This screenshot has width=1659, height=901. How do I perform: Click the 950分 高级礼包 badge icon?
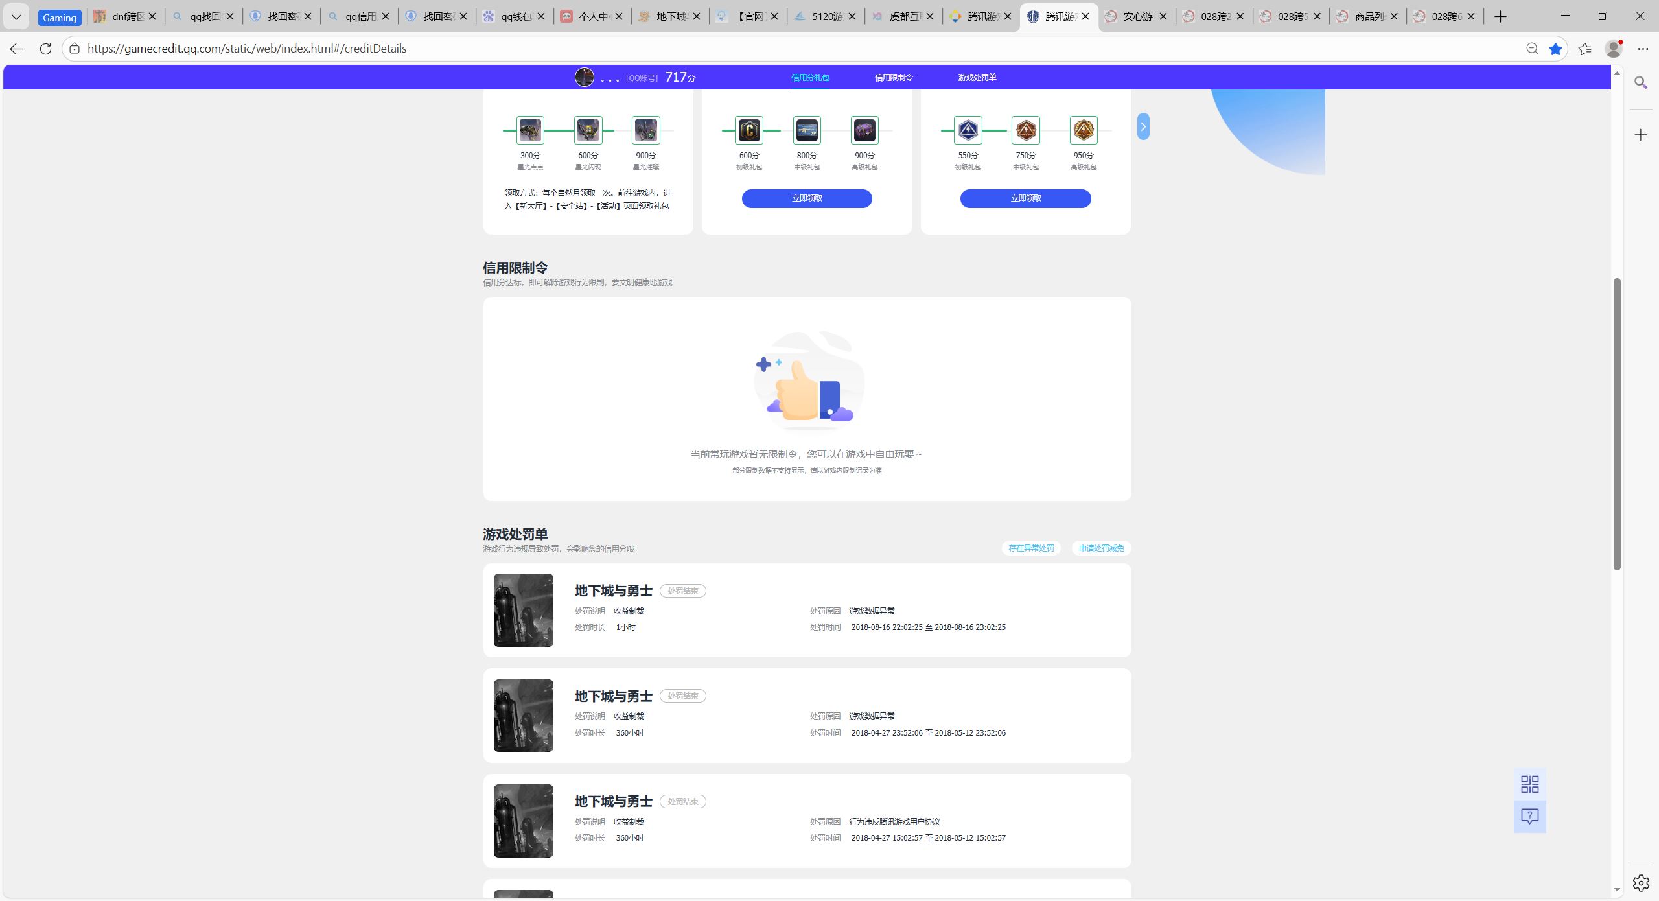coord(1083,130)
